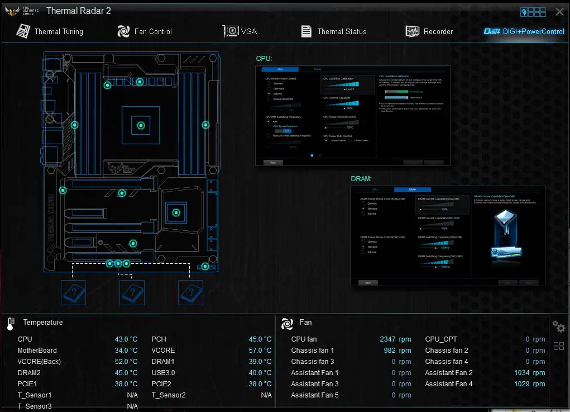Image resolution: width=570 pixels, height=412 pixels.
Task: Click the CPU temperature value 43.0 °C
Action: (126, 339)
